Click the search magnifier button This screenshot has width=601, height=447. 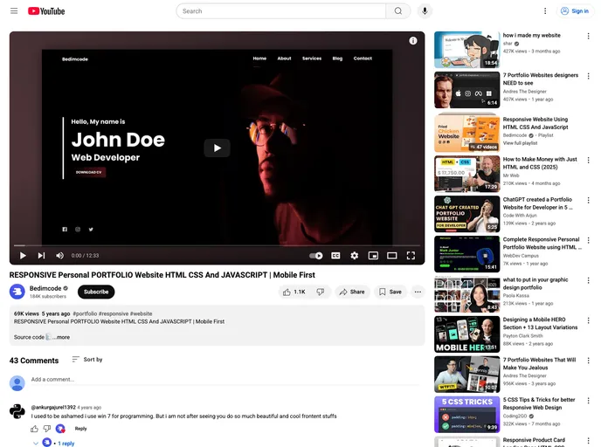click(x=398, y=11)
